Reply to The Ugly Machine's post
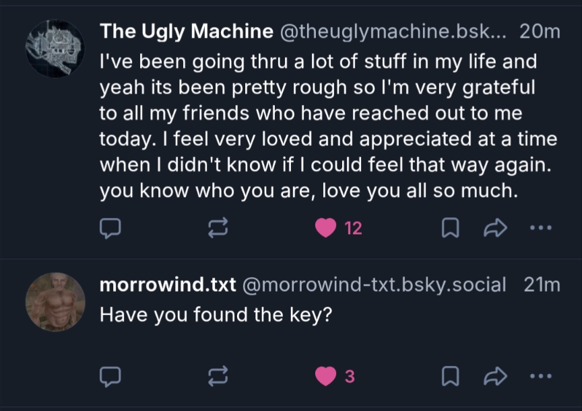Screen dimensions: 582x411 tap(110, 229)
